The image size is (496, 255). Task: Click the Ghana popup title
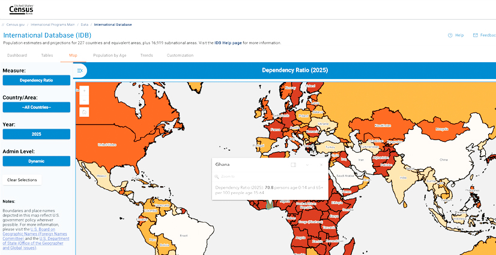tap(222, 165)
